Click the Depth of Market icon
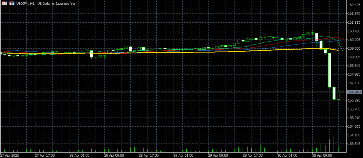Viewport: 363px width, 158px height. [12, 3]
